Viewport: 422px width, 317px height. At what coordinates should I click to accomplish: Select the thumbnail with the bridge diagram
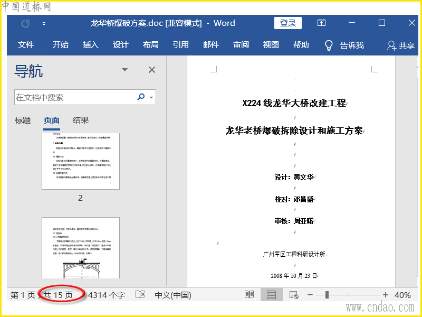pyautogui.click(x=81, y=248)
